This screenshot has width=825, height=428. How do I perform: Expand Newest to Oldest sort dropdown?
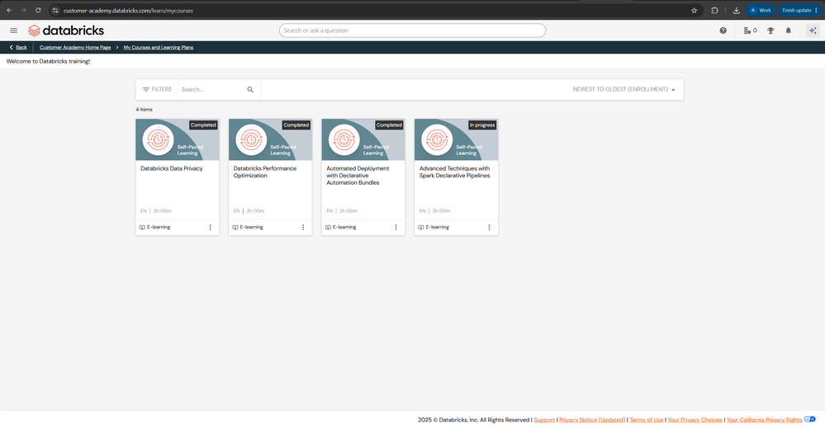(624, 90)
